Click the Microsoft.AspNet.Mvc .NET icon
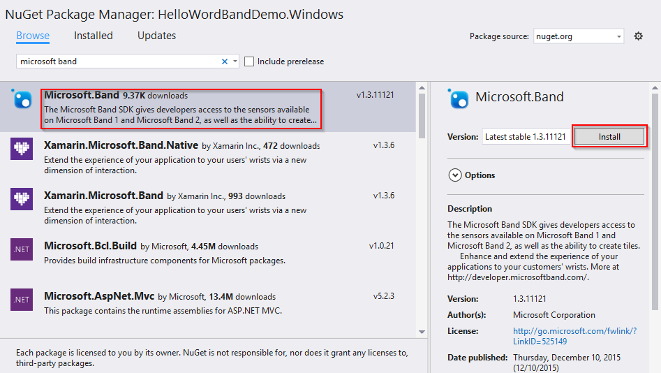Image resolution: width=661 pixels, height=373 pixels. pyautogui.click(x=22, y=300)
